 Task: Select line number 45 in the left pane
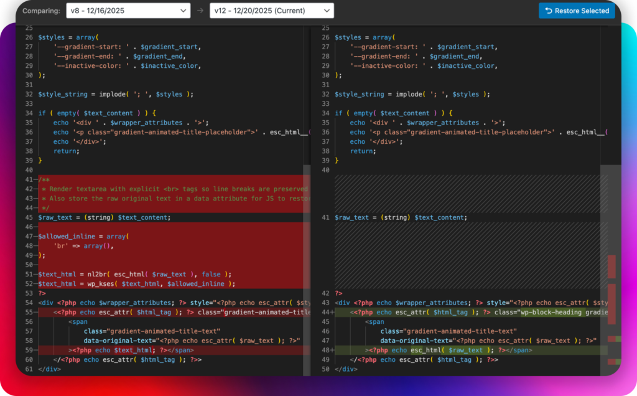pos(29,217)
